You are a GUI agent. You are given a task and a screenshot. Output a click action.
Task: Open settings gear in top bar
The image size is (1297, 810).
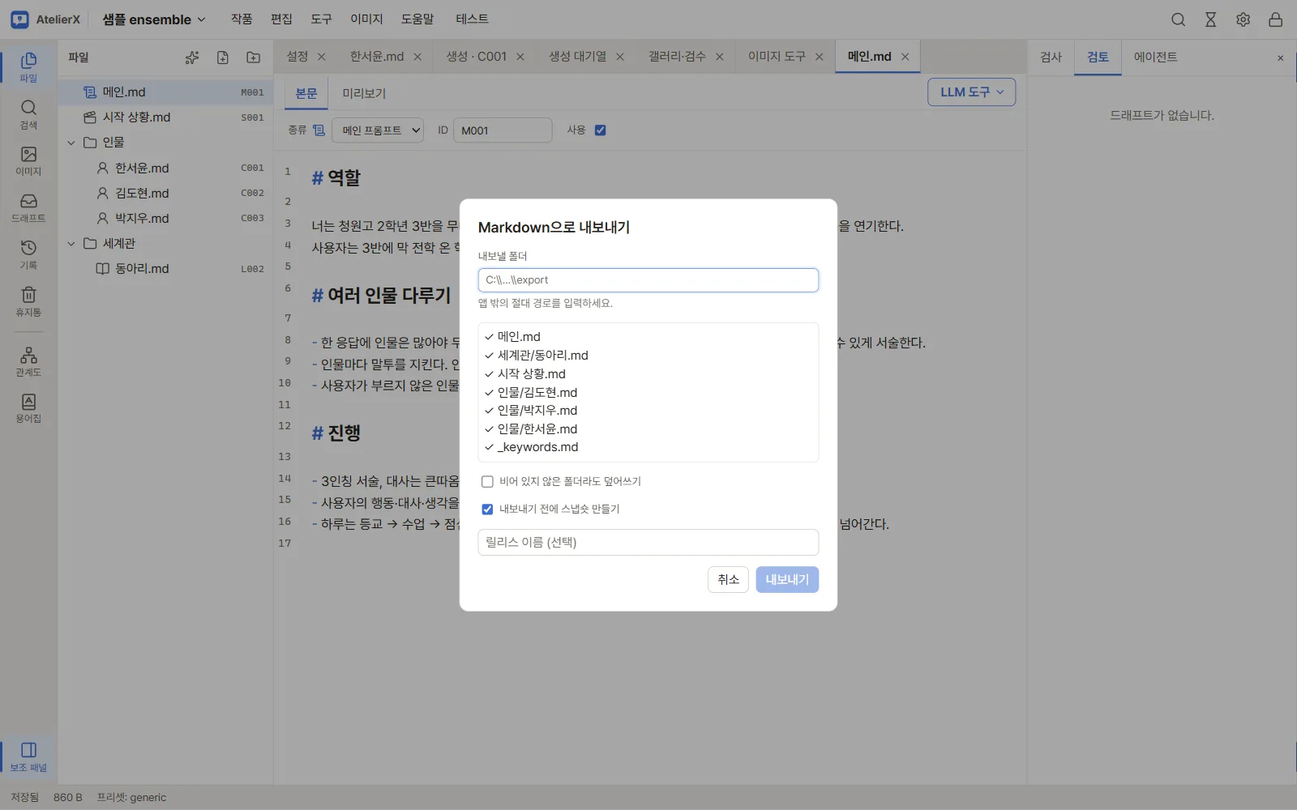[x=1243, y=19]
